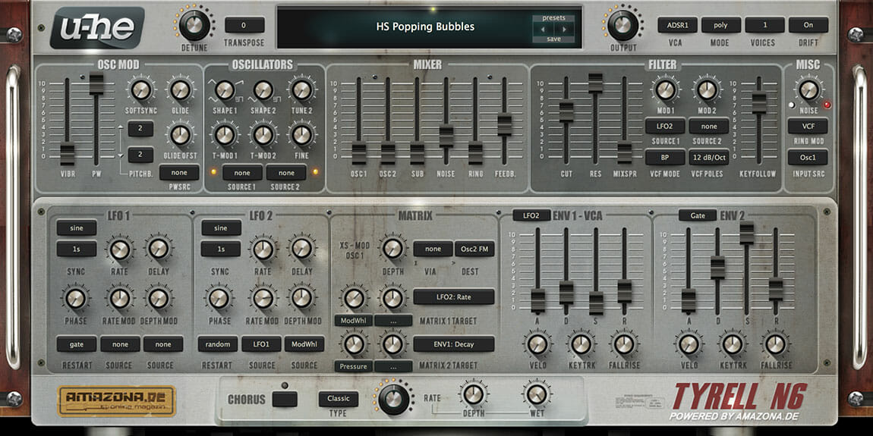This screenshot has height=436, width=873.
Task: Open the poly Mode selector menu
Action: pos(720,25)
